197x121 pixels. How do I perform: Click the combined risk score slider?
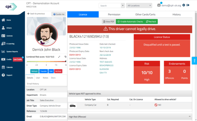[x=46, y=62]
